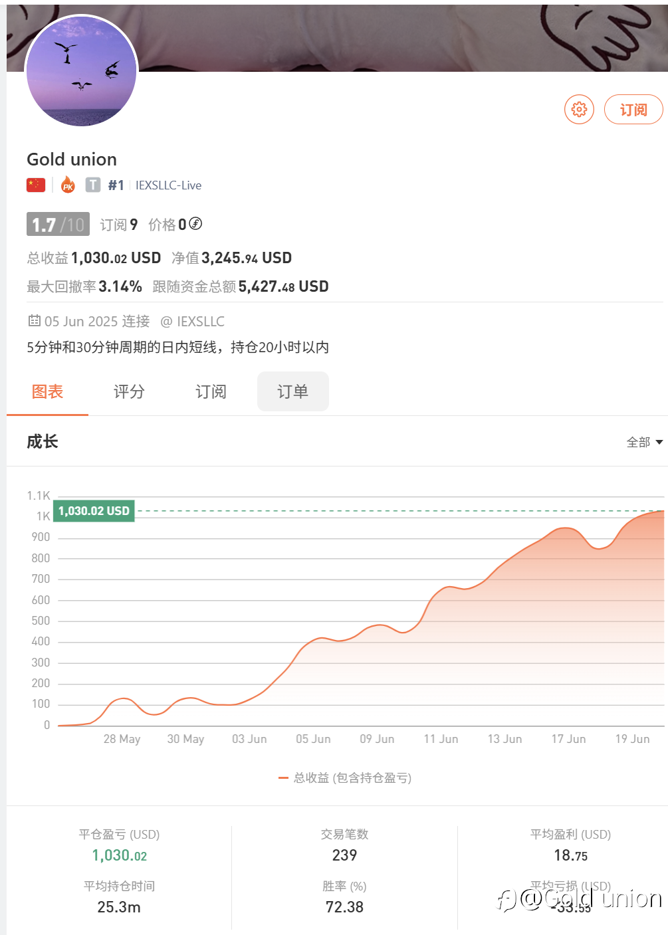The height and width of the screenshot is (935, 668).
Task: Open the IEXSLLC-Live server link
Action: coord(168,185)
